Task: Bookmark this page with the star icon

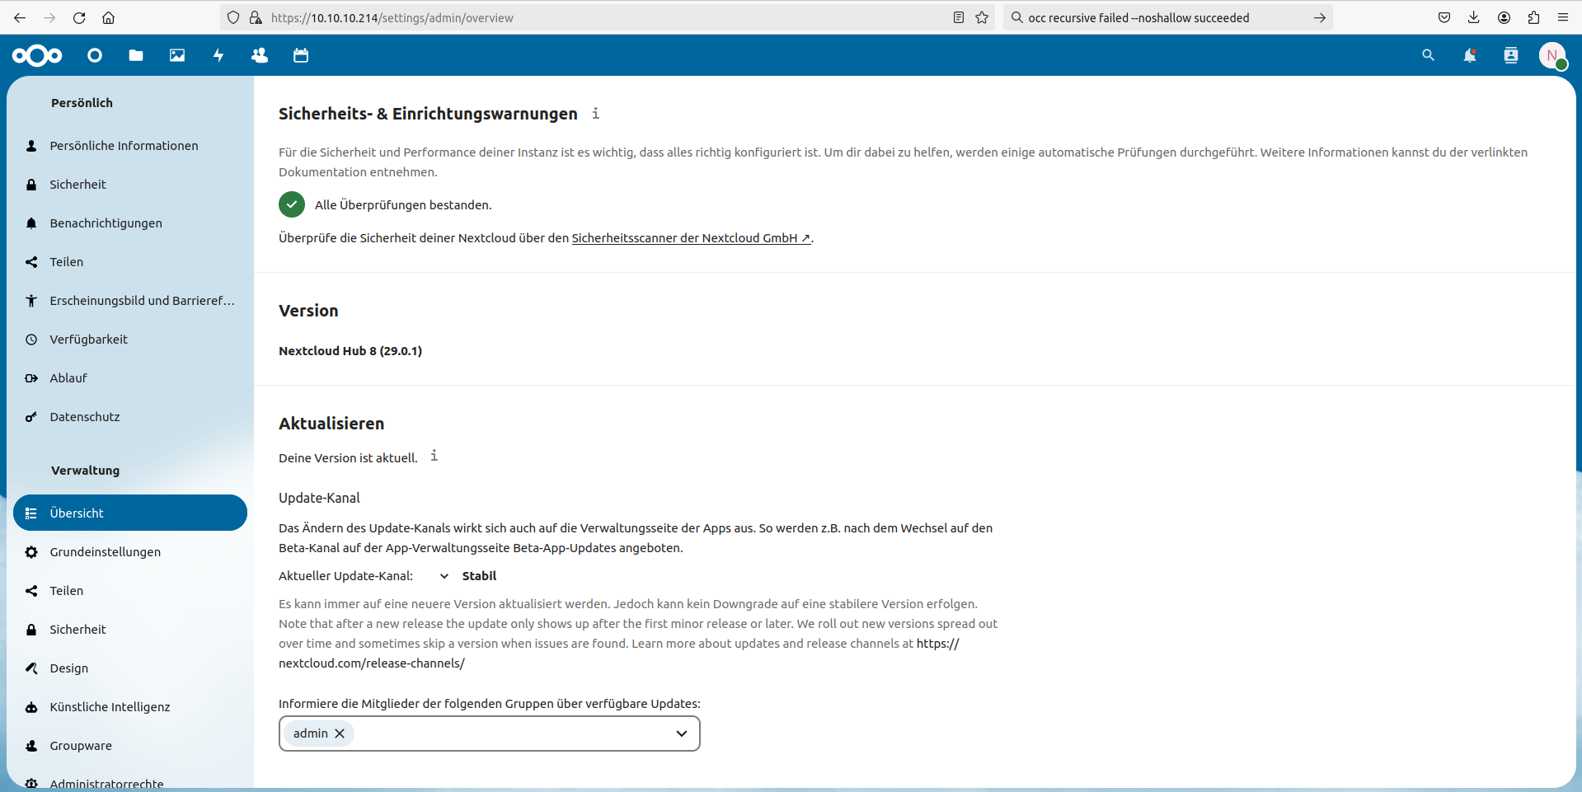Action: pos(982,17)
